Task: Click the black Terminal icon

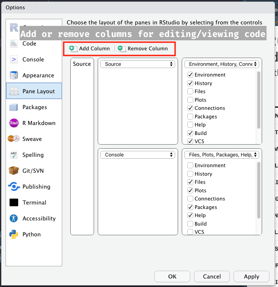Action: point(14,202)
